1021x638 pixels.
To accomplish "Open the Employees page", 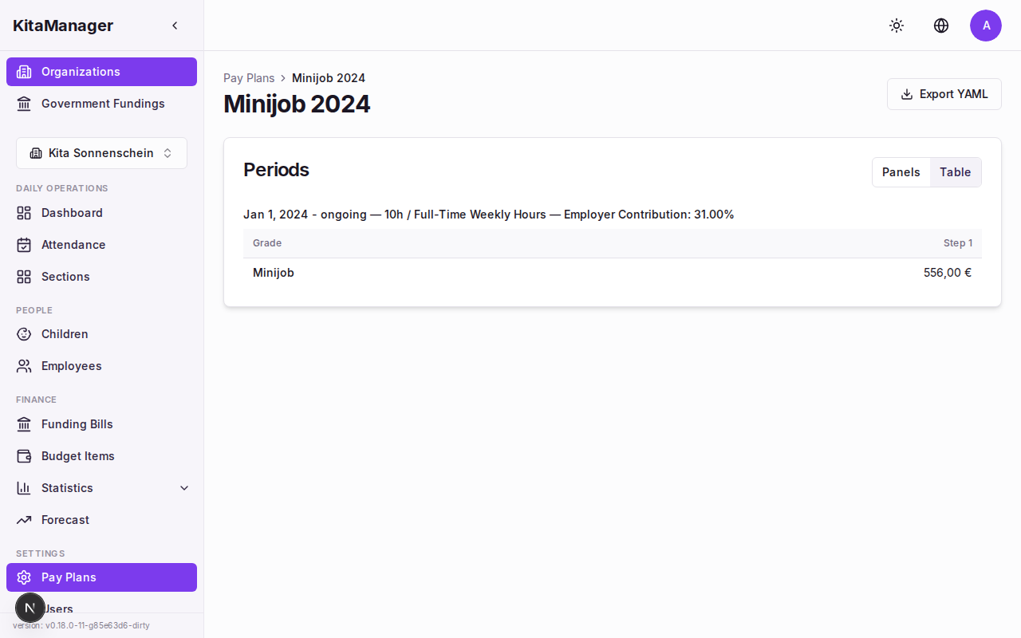I will (71, 366).
